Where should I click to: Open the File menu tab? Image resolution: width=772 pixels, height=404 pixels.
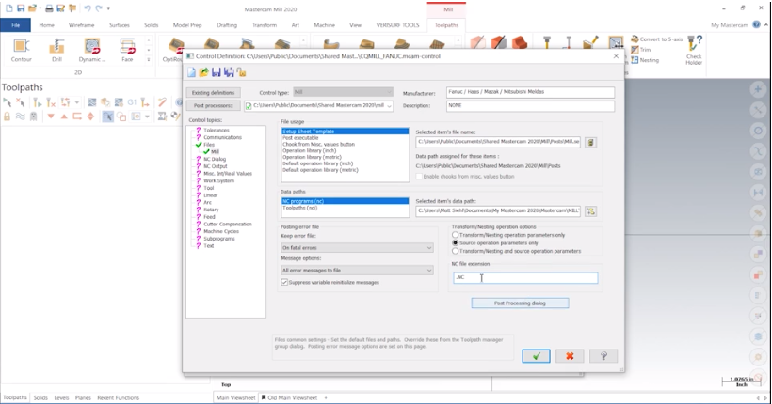point(16,25)
